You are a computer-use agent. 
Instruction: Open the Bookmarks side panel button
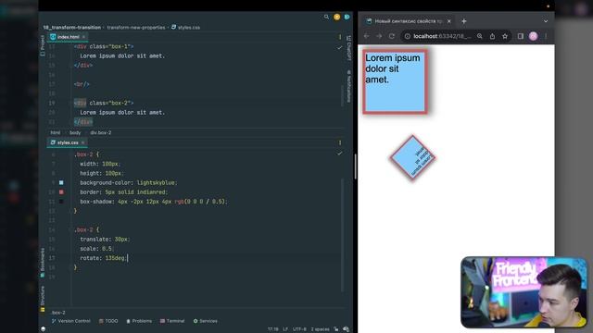(x=43, y=263)
